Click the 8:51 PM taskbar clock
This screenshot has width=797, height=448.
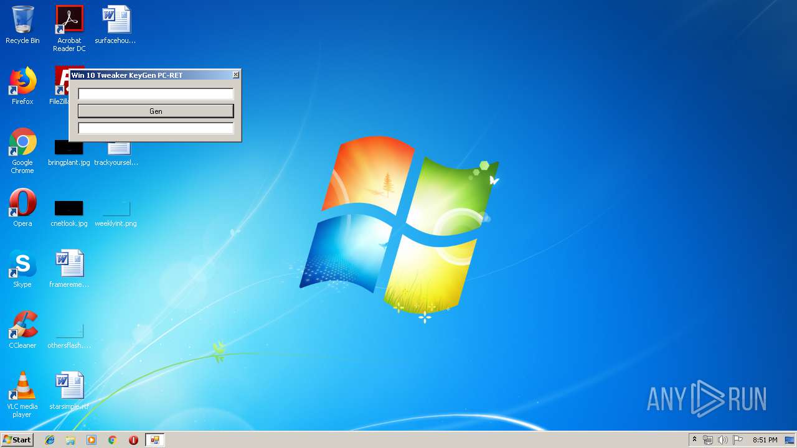pyautogui.click(x=765, y=440)
